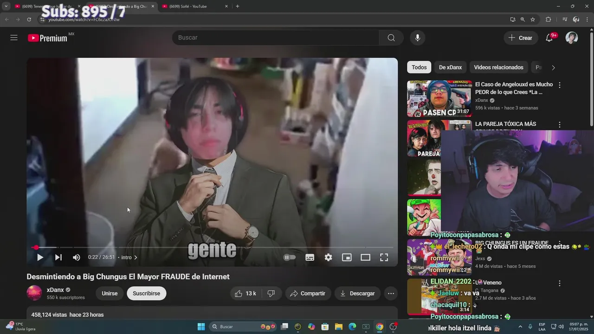The height and width of the screenshot is (334, 594).
Task: Open Microsoft Edge from taskbar
Action: [x=352, y=327]
